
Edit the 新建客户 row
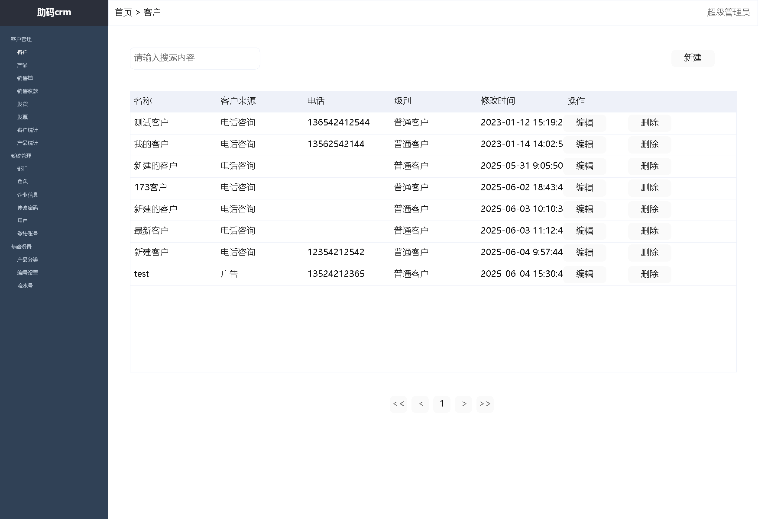(x=585, y=253)
